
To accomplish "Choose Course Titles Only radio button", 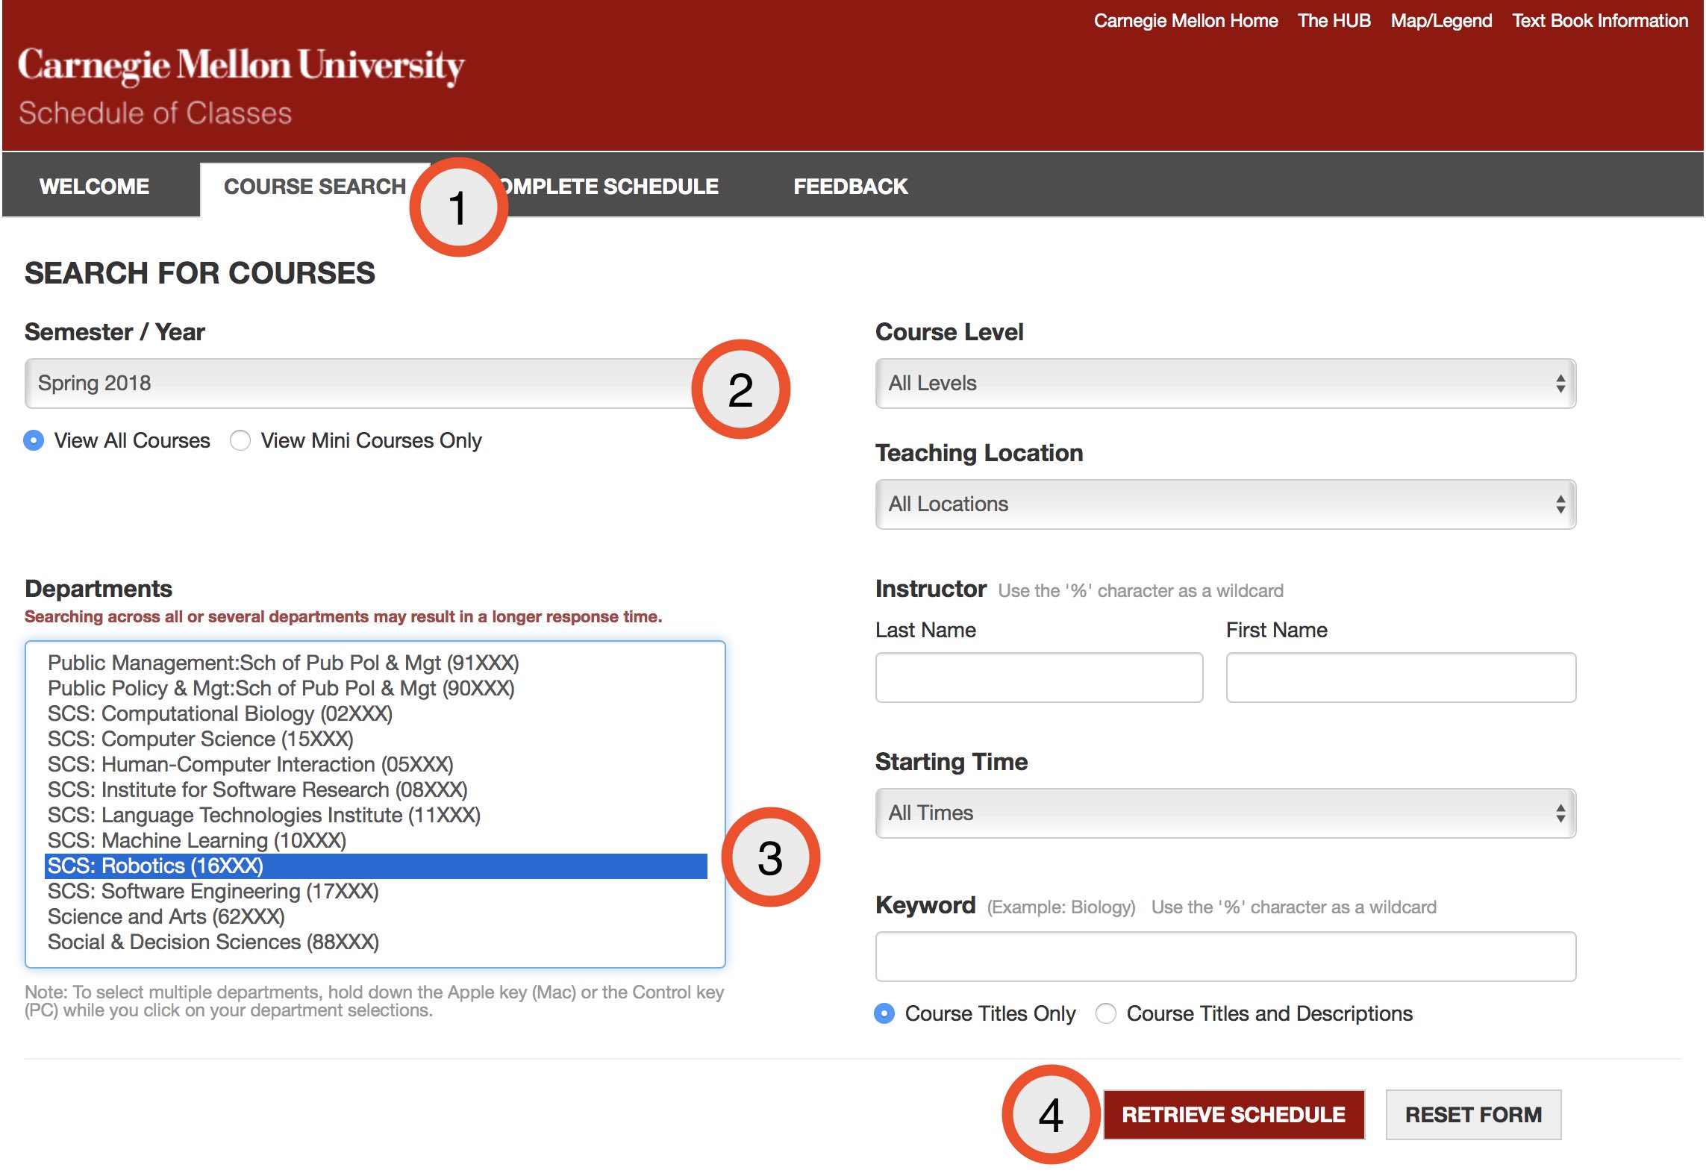I will (x=884, y=1013).
